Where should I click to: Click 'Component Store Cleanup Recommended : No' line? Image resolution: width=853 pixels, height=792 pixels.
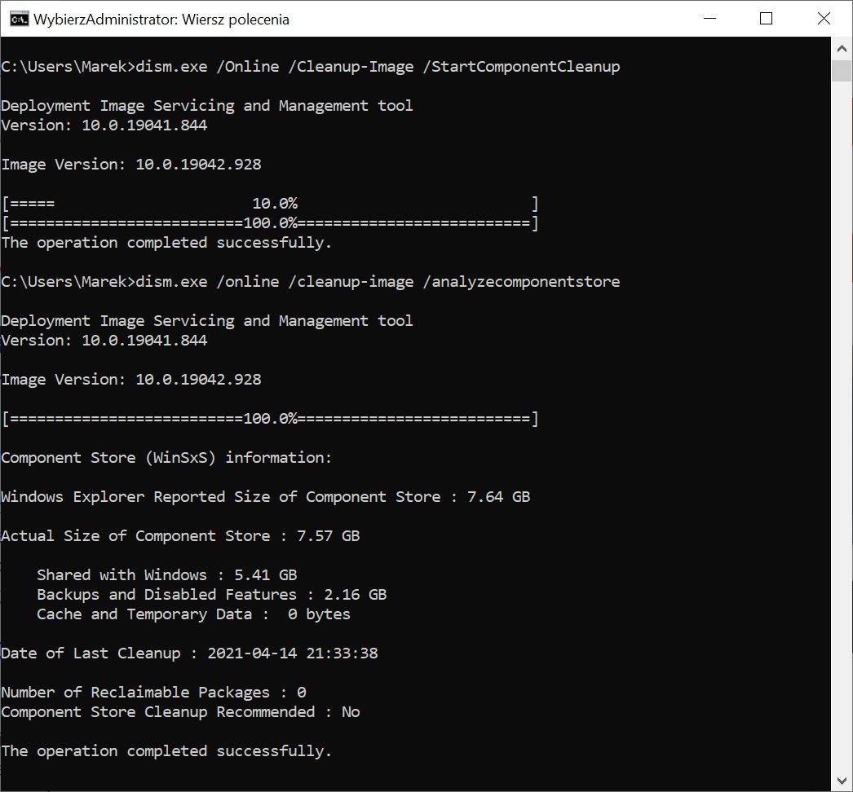click(180, 712)
